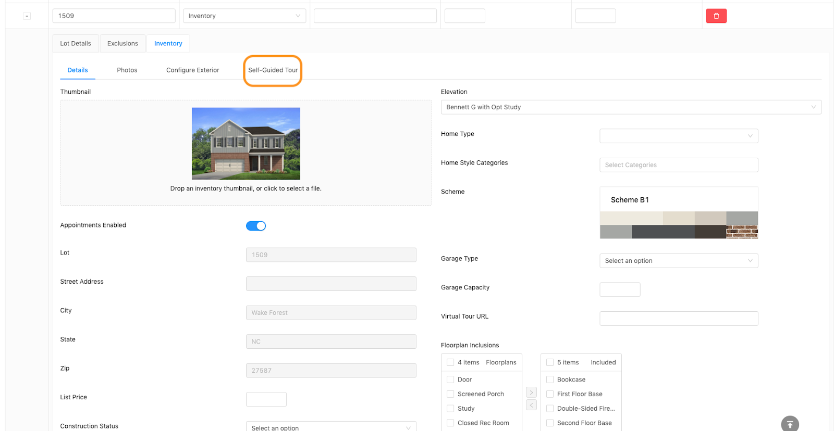Check the Study checkbox
The width and height of the screenshot is (834, 431).
click(450, 409)
